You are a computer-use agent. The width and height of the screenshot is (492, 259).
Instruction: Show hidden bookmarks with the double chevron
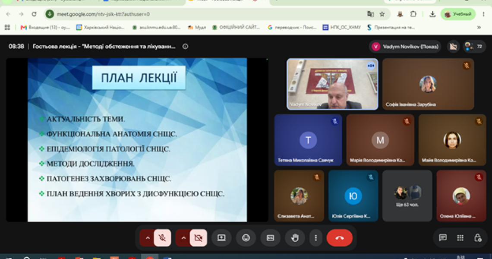[x=479, y=28]
